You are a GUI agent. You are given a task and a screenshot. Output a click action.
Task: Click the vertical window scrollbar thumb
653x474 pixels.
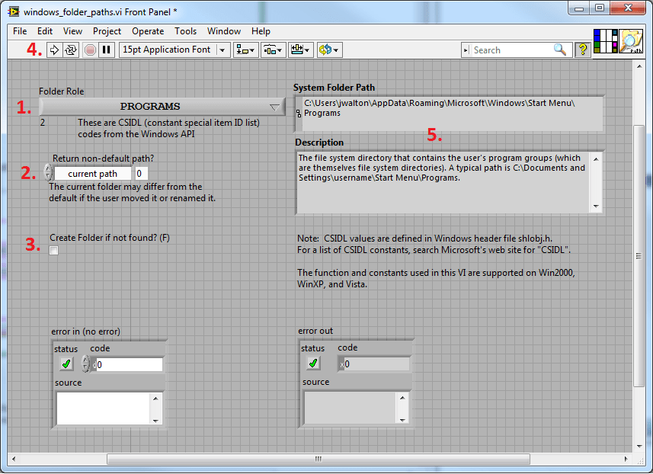pos(639,256)
